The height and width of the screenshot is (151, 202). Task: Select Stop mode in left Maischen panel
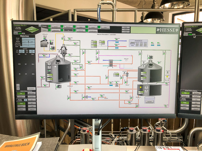[21, 110]
